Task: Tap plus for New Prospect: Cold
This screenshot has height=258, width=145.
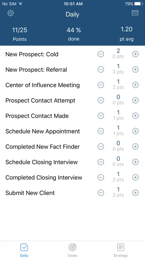Action: tap(135, 54)
